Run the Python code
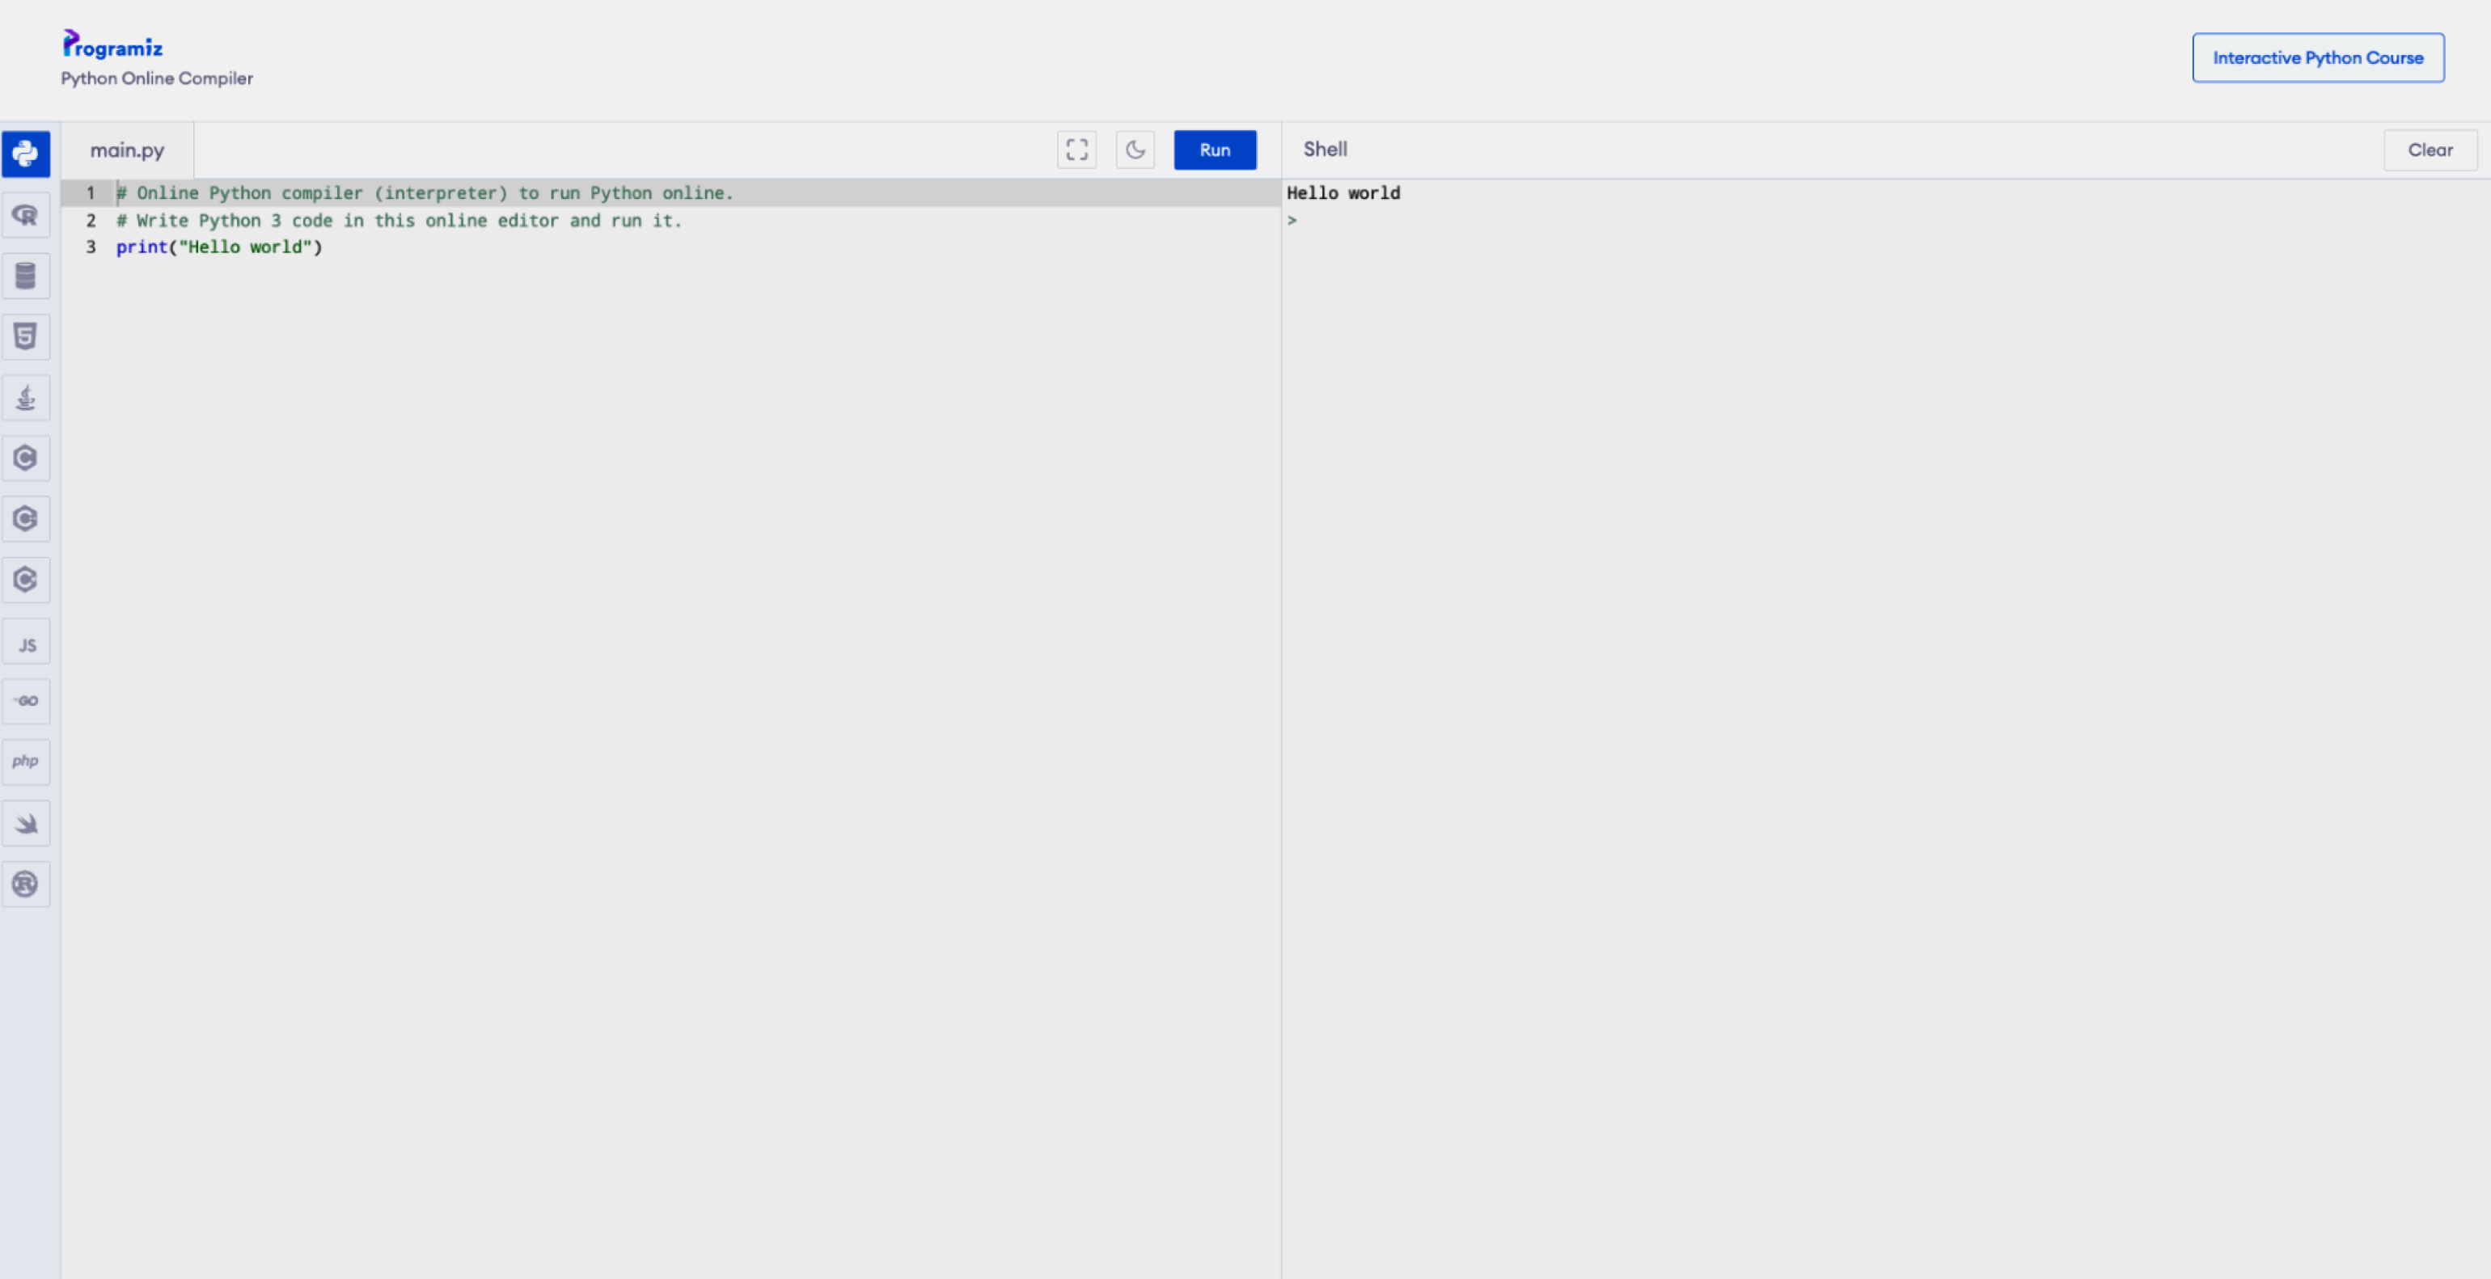Viewport: 2491px width, 1279px height. click(1215, 150)
